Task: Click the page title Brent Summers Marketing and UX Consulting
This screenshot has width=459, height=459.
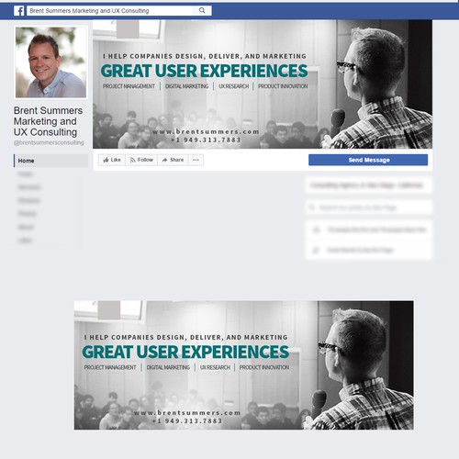Action: tap(48, 121)
